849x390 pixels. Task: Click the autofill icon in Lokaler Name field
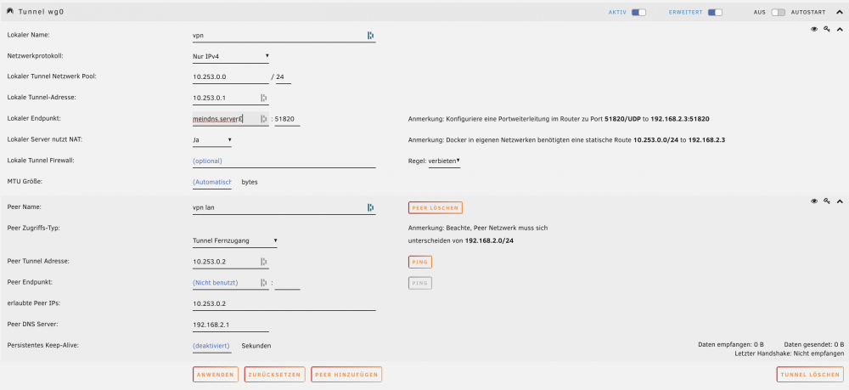371,35
